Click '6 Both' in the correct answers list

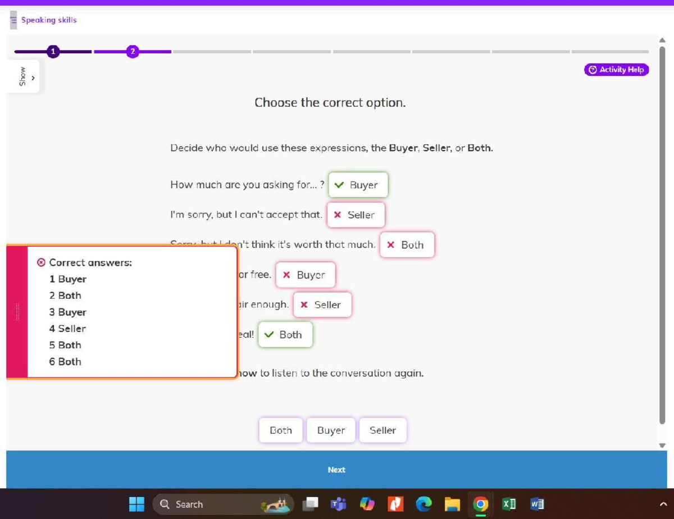pyautogui.click(x=65, y=362)
